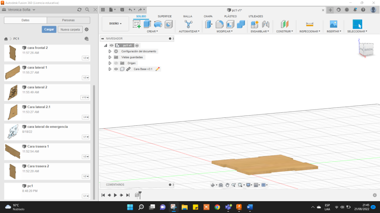380x213 pixels.
Task: Close the data panel
Action: pos(95,10)
